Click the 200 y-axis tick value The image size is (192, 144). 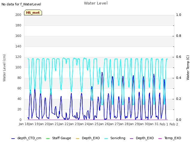[x=18, y=15]
